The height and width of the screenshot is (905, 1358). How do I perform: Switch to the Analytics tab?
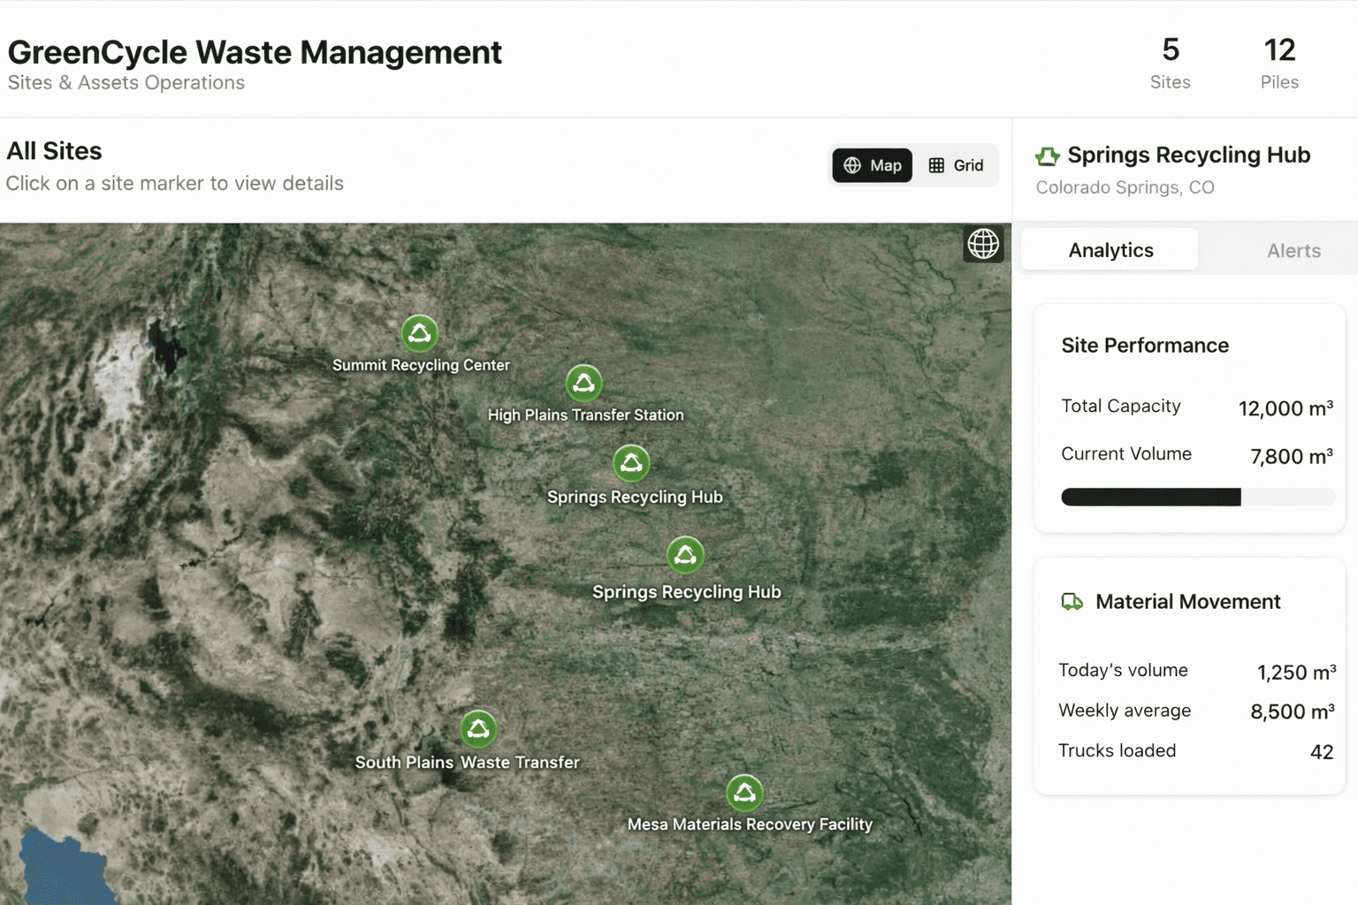click(x=1110, y=249)
